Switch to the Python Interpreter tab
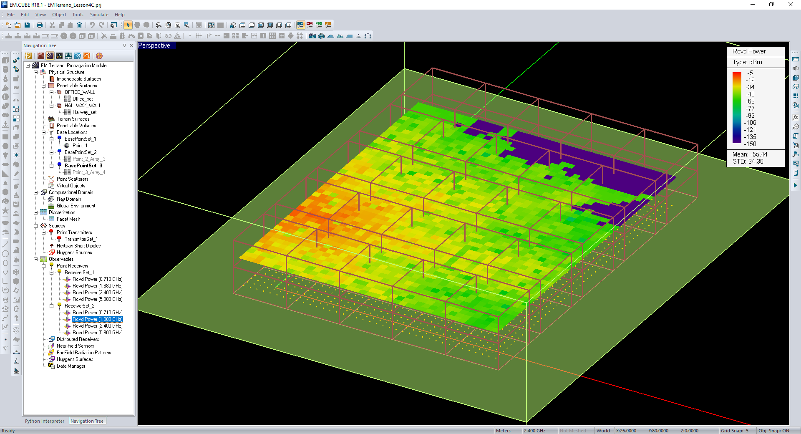Screen dimensions: 801x434 45,421
